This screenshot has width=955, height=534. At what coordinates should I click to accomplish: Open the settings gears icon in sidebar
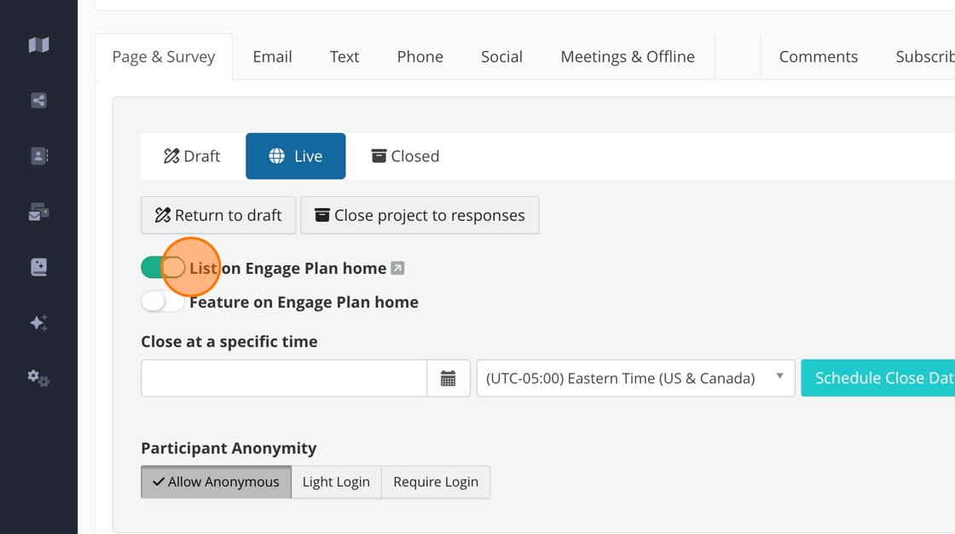[x=38, y=378]
